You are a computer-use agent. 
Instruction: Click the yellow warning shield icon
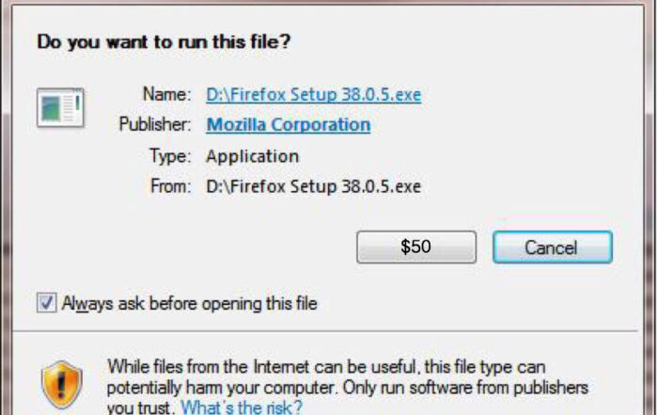click(62, 384)
